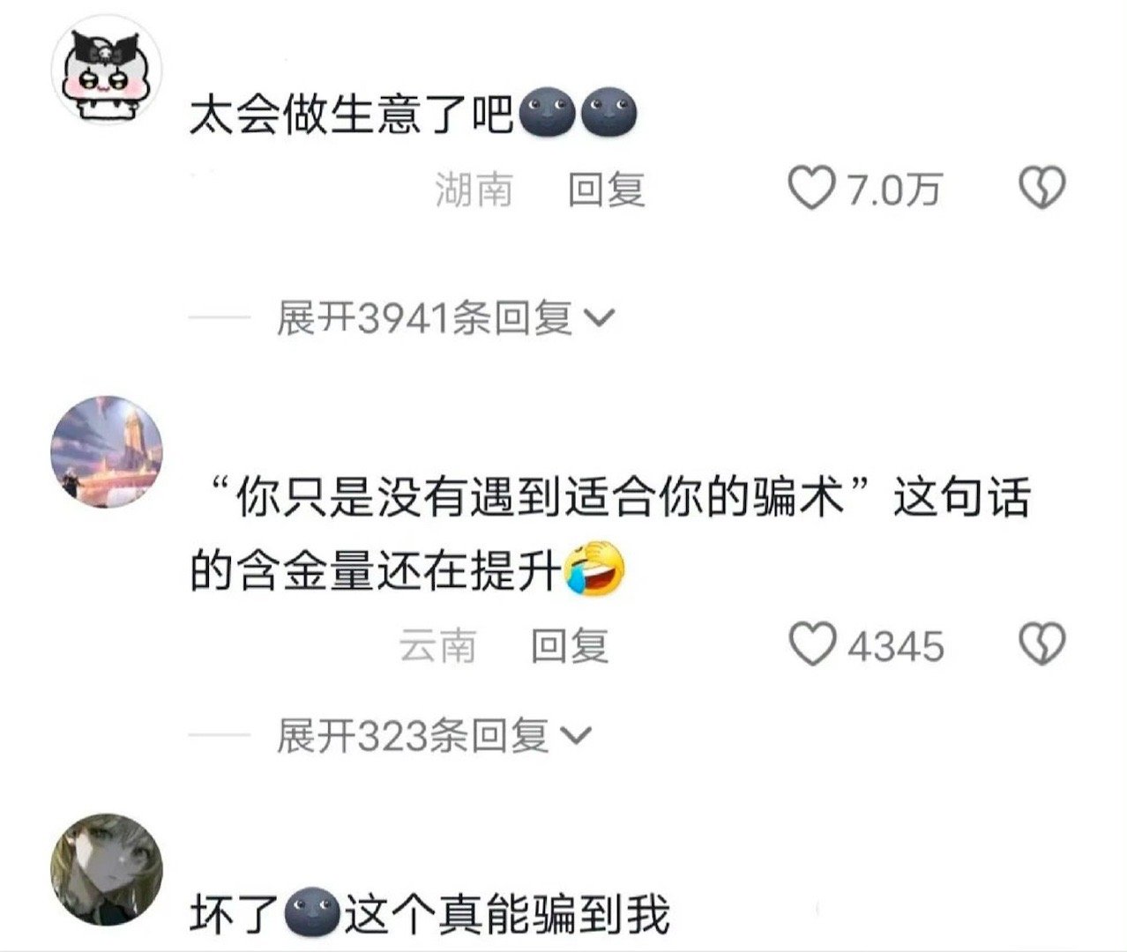Reply to the 云南 comment
The height and width of the screenshot is (952, 1127).
point(570,646)
